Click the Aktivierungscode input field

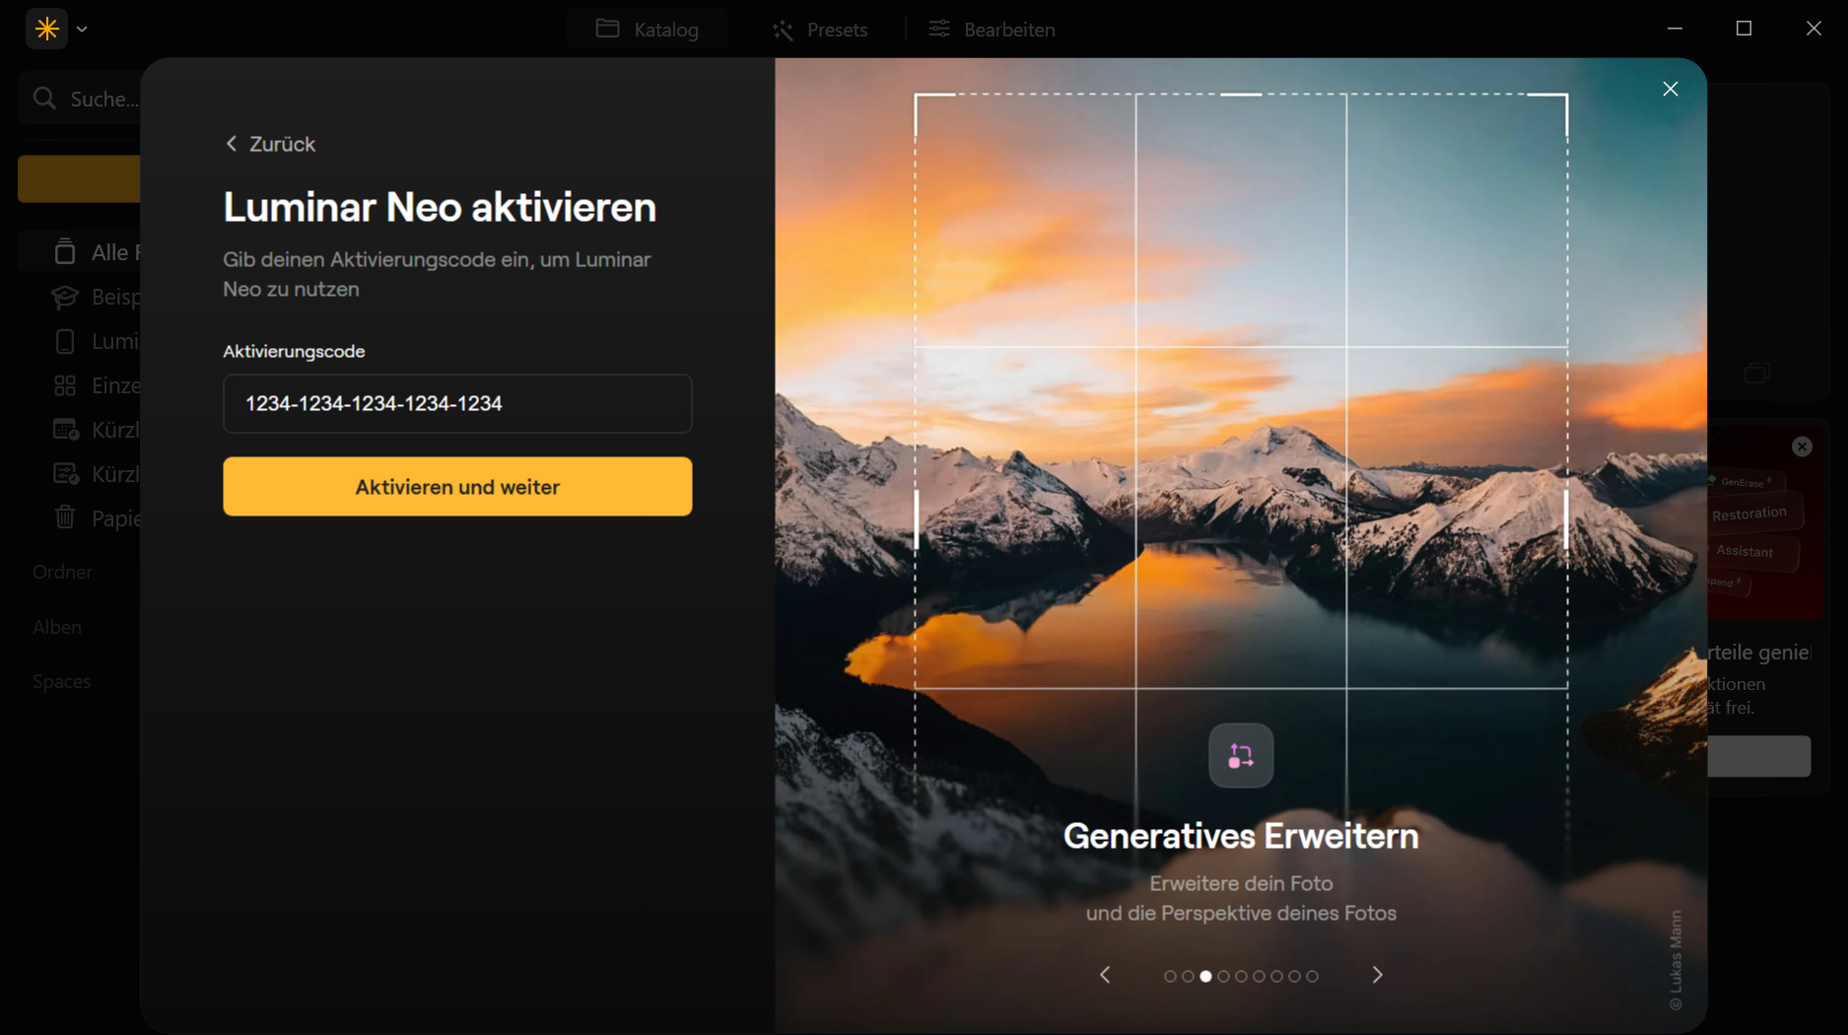pyautogui.click(x=457, y=403)
